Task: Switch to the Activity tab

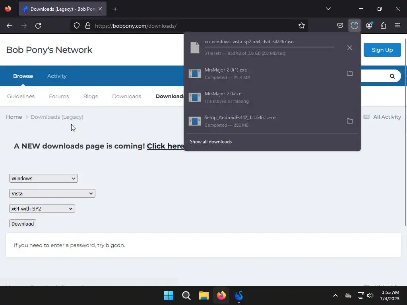Action: pos(57,76)
